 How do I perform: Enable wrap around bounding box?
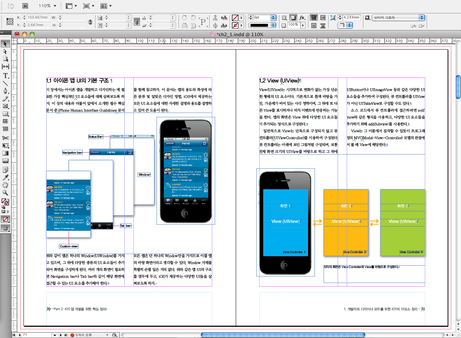[x=323, y=17]
